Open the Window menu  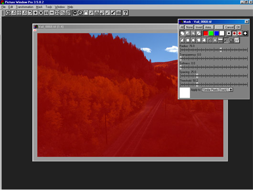coord(60,7)
